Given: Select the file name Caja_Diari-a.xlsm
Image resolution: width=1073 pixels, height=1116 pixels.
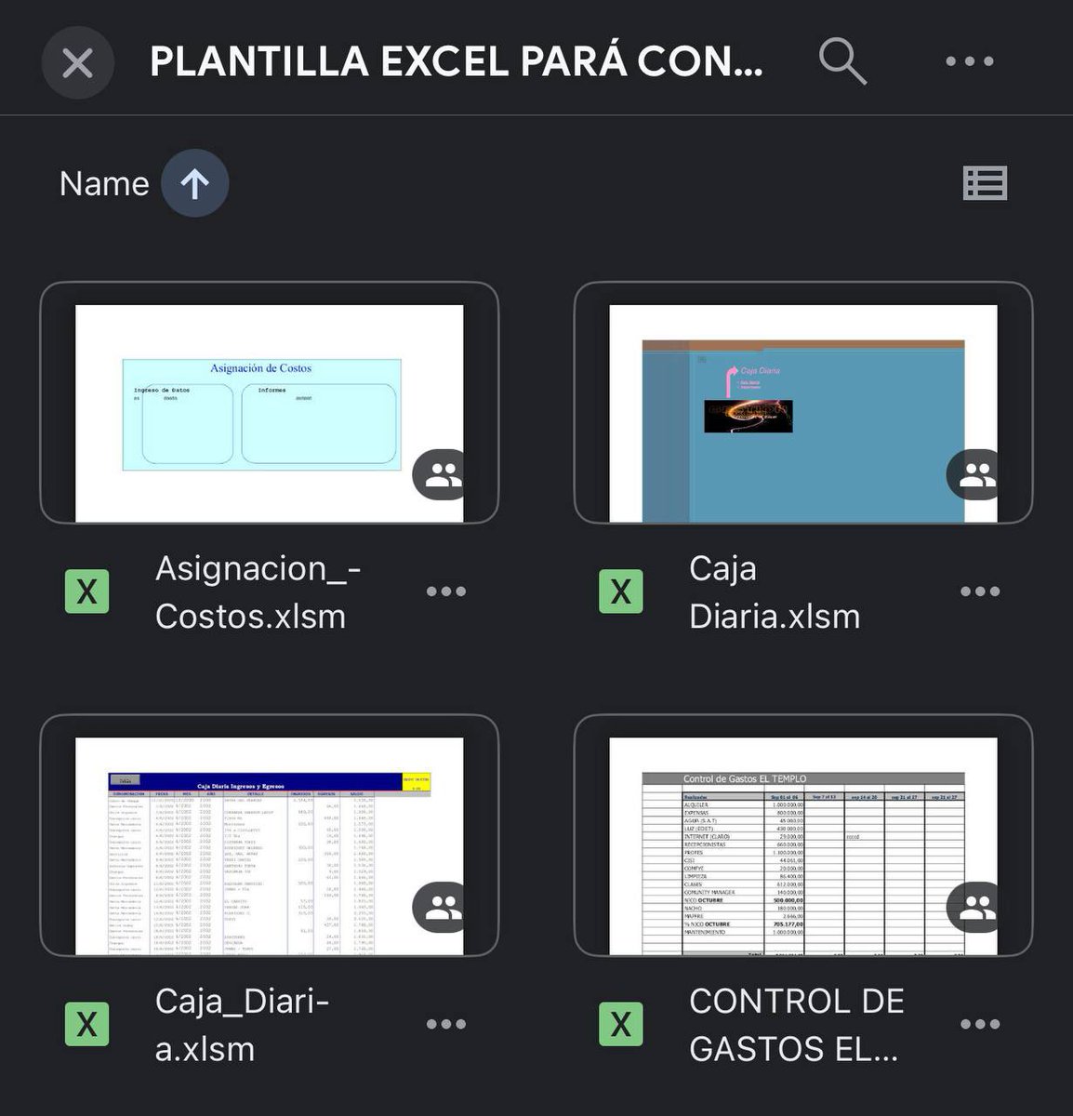Looking at the screenshot, I should pyautogui.click(x=243, y=1025).
